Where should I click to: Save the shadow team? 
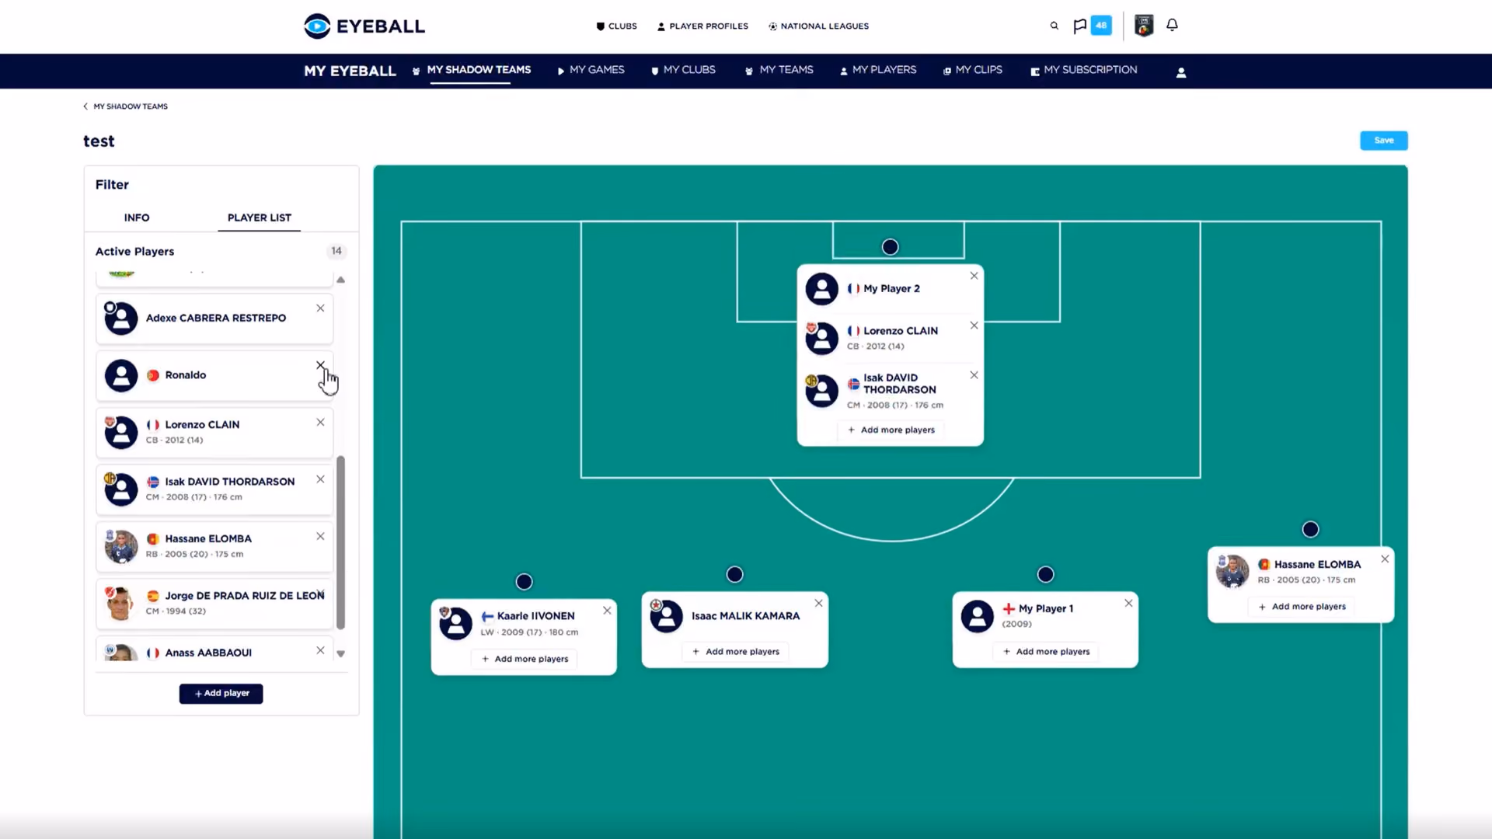(x=1384, y=141)
